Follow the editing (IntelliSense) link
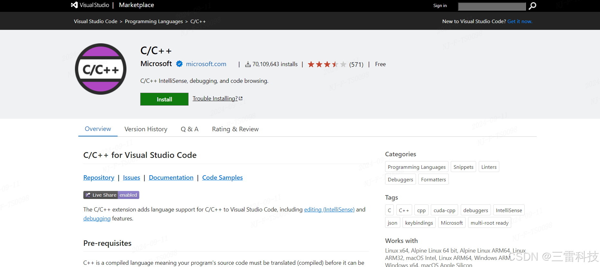Image resolution: width=600 pixels, height=267 pixels. (329, 210)
